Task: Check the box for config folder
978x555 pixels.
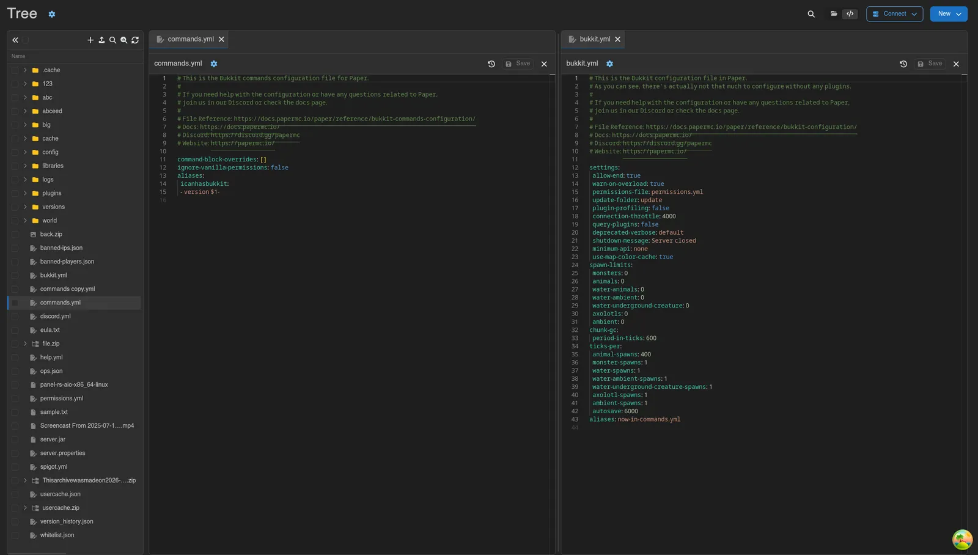Action: click(15, 152)
